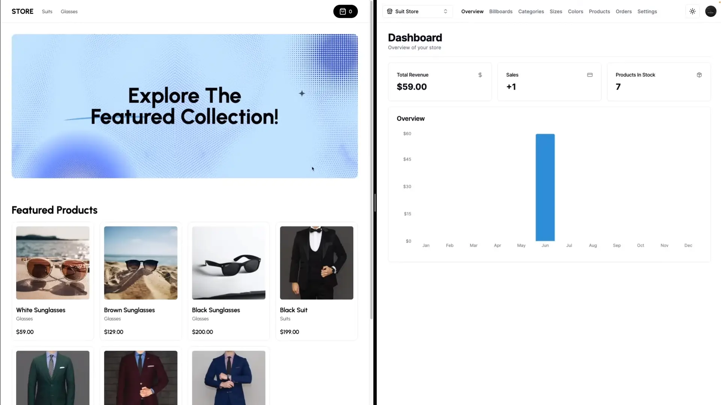Click the dollar sign icon in Total Revenue
This screenshot has height=405, width=721.
point(480,75)
